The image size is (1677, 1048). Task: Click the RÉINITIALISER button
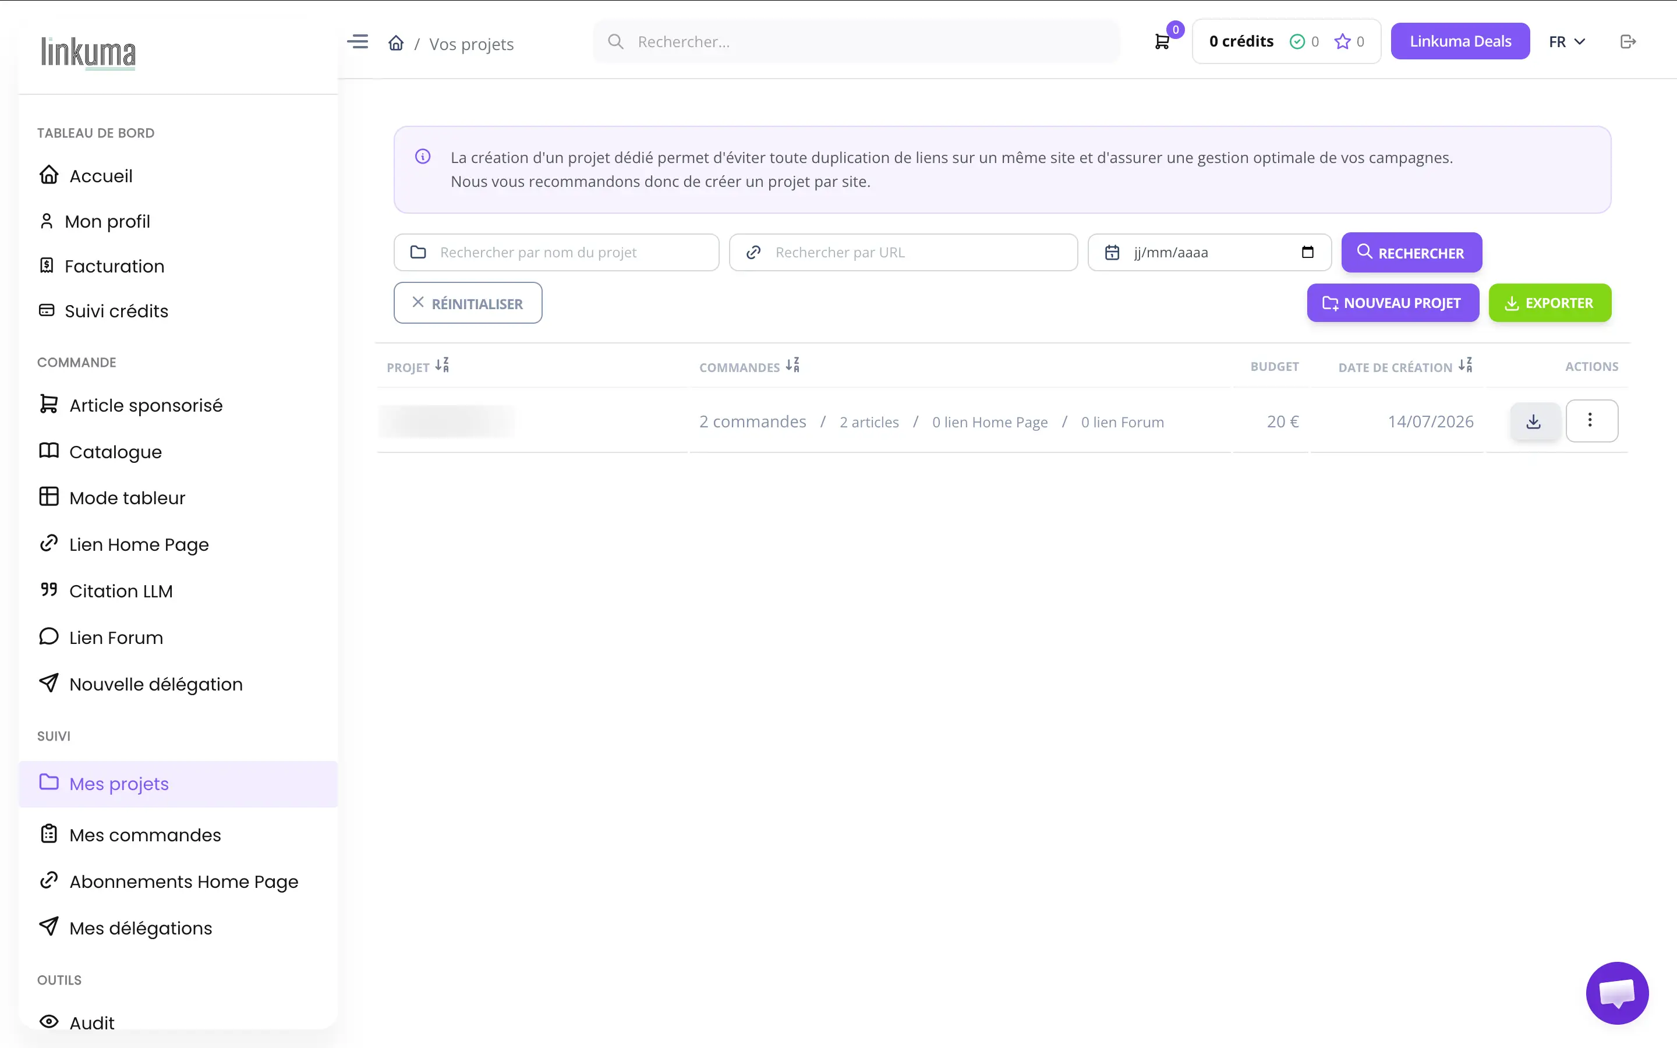(468, 303)
